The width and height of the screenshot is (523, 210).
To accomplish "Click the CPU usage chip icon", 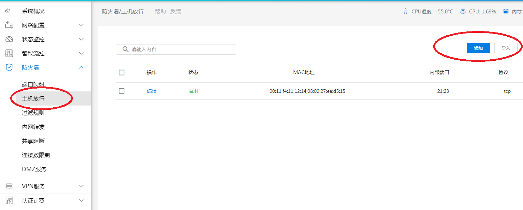I will [x=463, y=12].
